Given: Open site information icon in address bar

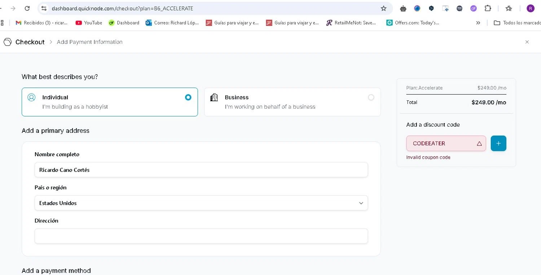Looking at the screenshot, I should click(x=44, y=8).
